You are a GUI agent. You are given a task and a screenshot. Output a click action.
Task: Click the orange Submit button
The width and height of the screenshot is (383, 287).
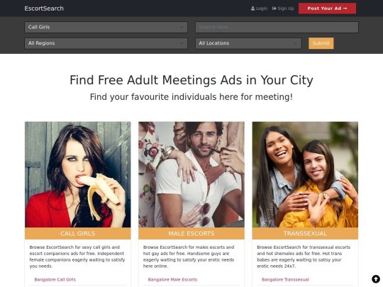tap(321, 43)
